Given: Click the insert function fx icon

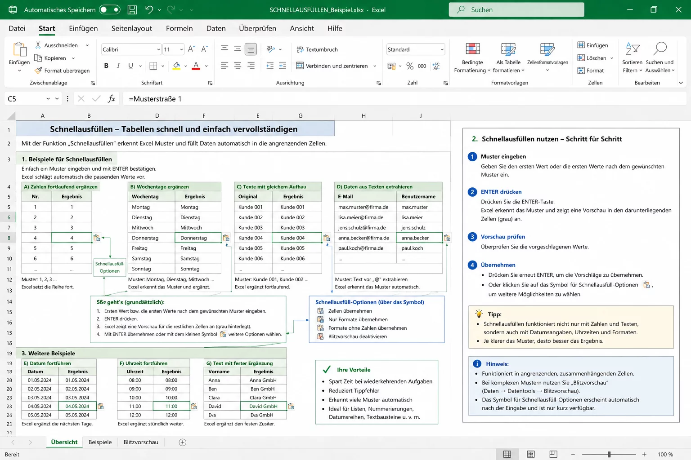Looking at the screenshot, I should (x=112, y=99).
